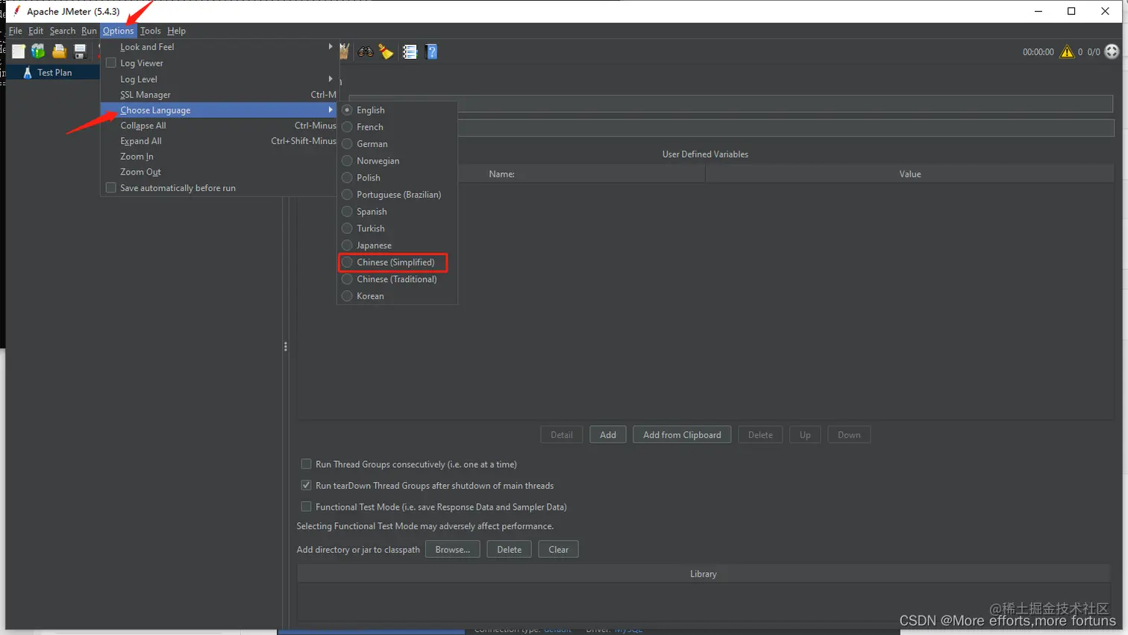Click the Delete button next to Browse

point(509,549)
